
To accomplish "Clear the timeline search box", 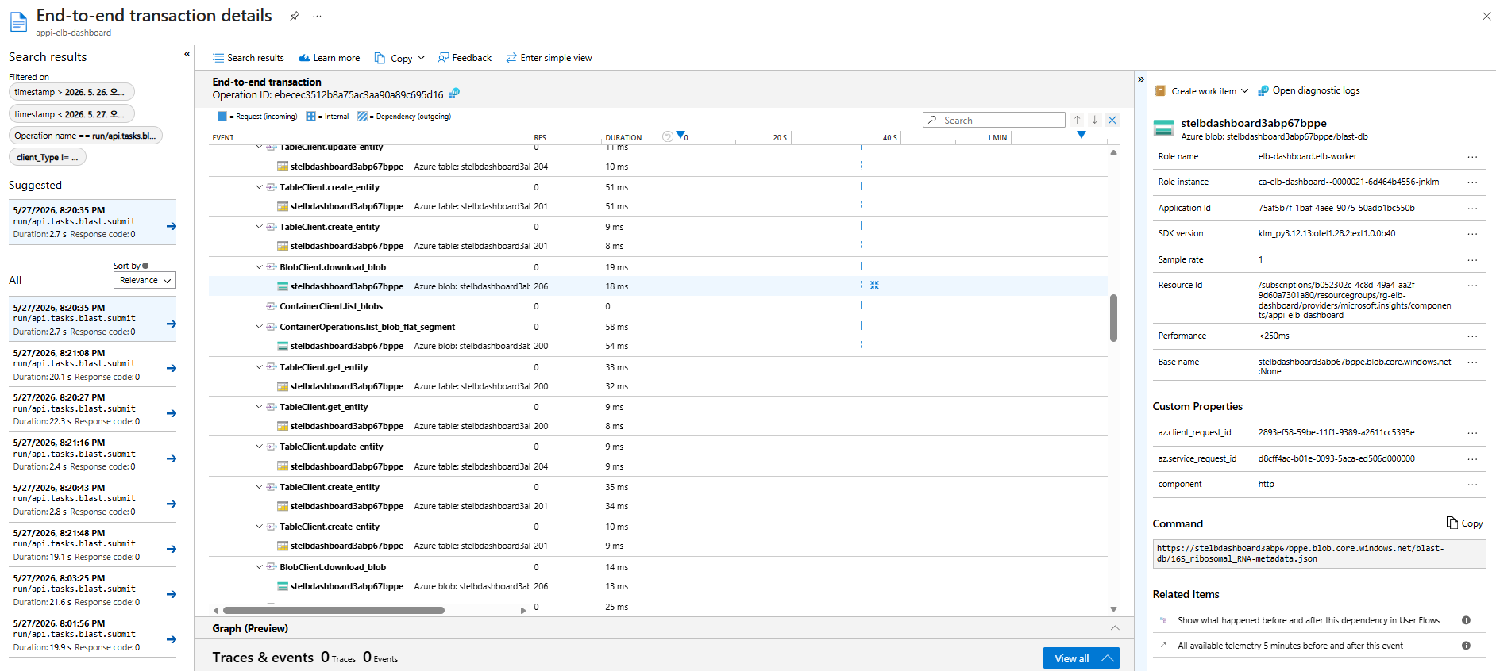I will [1112, 120].
